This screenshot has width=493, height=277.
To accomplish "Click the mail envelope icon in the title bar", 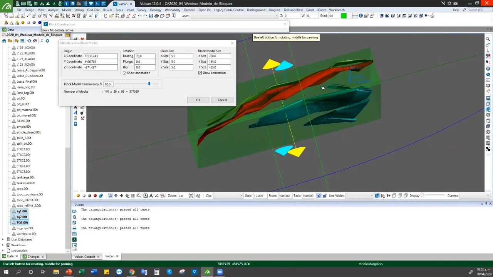I will click(455, 3).
